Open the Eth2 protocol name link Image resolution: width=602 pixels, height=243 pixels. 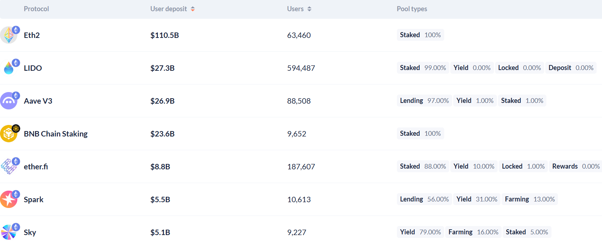[32, 35]
